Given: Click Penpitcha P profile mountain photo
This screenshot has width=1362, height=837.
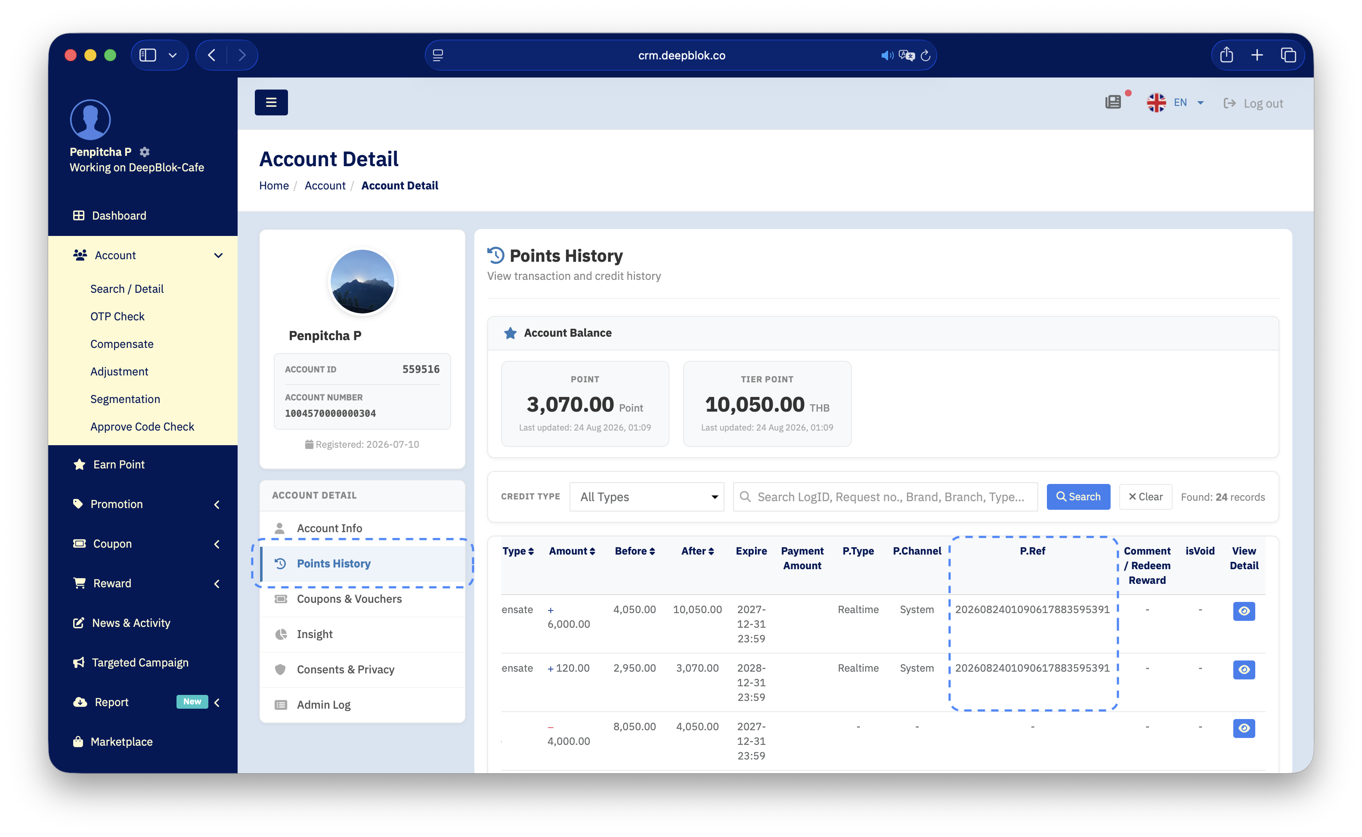Looking at the screenshot, I should [362, 282].
